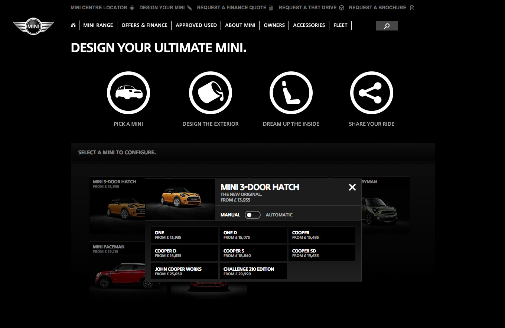Click the DESIGN THE EXTERIOR label
The height and width of the screenshot is (328, 505).
click(x=211, y=124)
